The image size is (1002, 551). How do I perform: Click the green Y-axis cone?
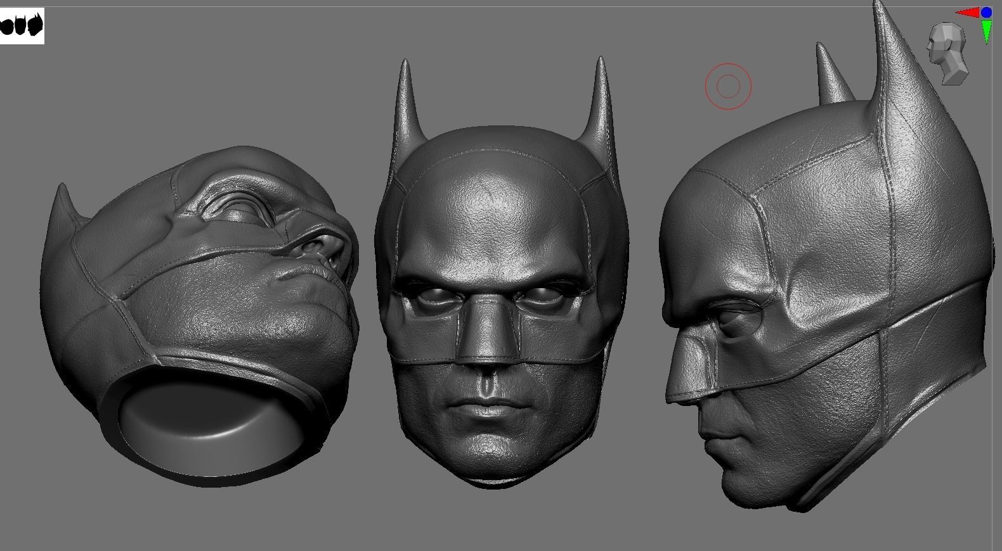click(x=986, y=32)
